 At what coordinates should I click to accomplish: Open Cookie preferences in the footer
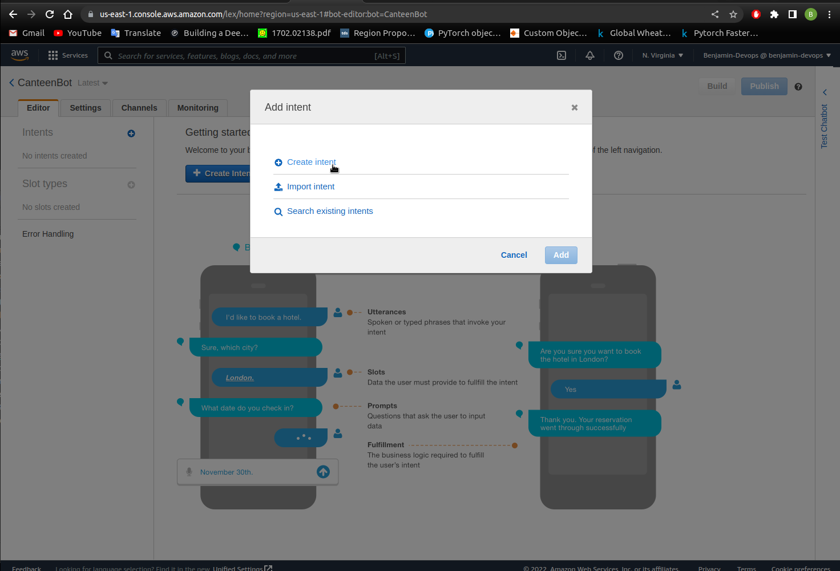point(801,568)
